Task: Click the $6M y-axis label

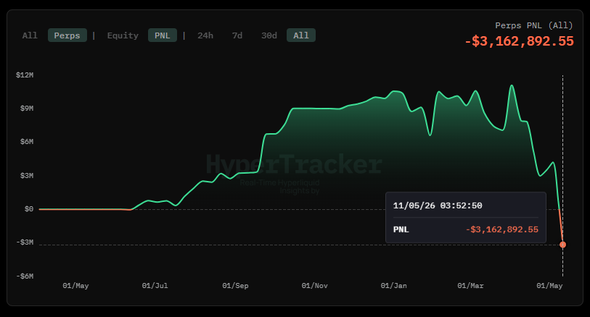Action: click(x=27, y=141)
